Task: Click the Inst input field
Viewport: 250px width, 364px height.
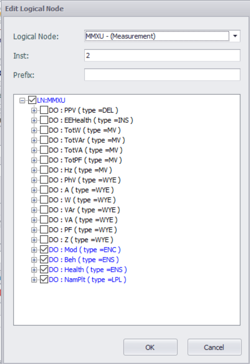Action: tap(162, 55)
